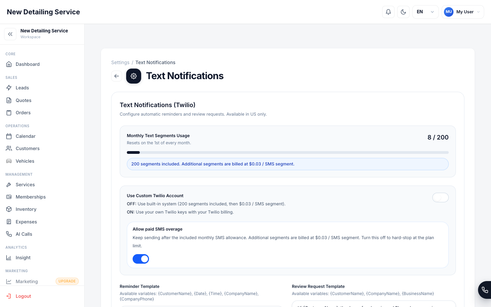Screen dimensions: 491x307
Task: Click the Inventory box icon
Action: coord(9,209)
